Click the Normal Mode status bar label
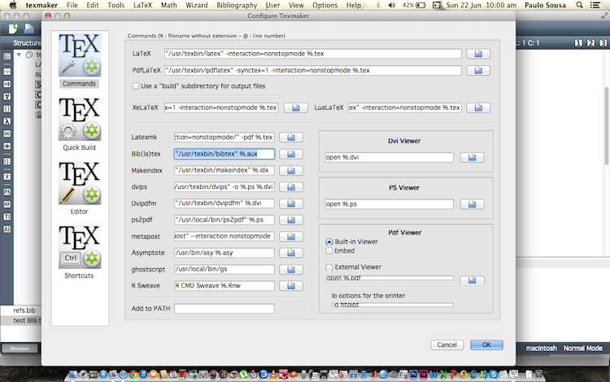Viewport: 610px width, 382px height. point(583,348)
